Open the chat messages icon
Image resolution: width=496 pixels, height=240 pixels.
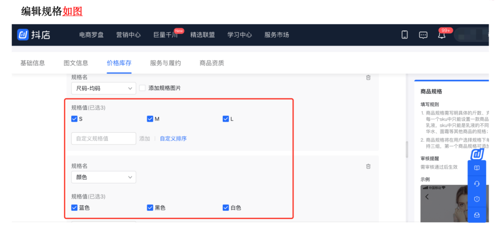click(423, 35)
